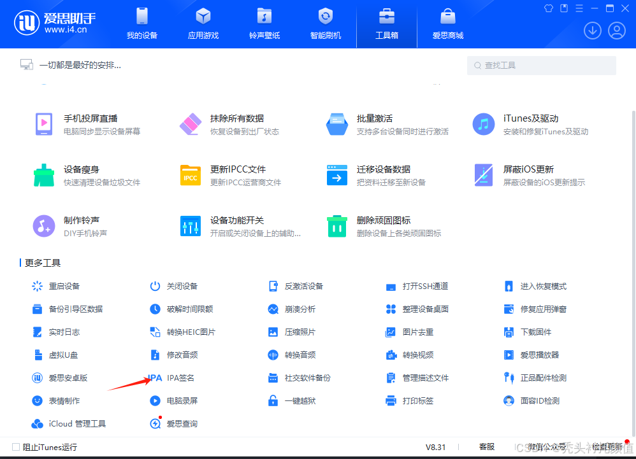Open iTunes及驱动 music note icon
The height and width of the screenshot is (459, 636).
click(x=484, y=124)
